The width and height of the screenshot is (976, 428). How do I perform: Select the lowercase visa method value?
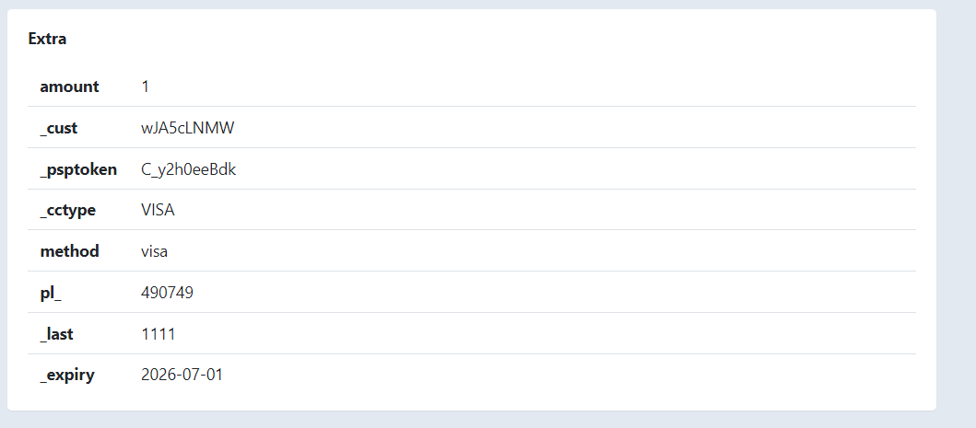155,251
